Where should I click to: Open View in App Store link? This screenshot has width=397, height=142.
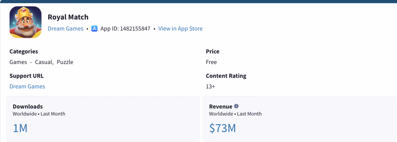(x=180, y=29)
